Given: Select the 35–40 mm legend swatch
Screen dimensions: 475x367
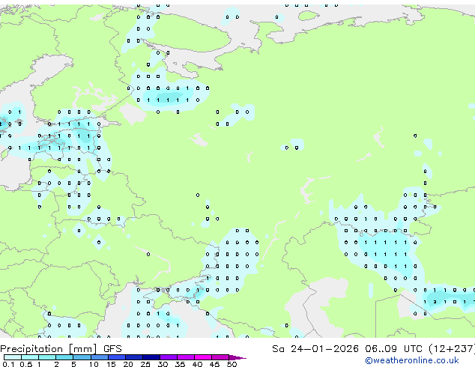Looking at the screenshot, I should click(x=186, y=357).
